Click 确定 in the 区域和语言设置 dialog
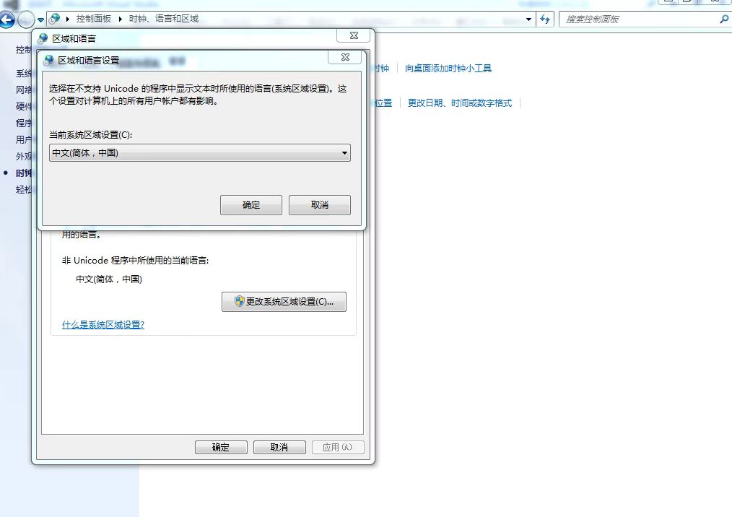Viewport: 732px width, 517px height. (251, 205)
